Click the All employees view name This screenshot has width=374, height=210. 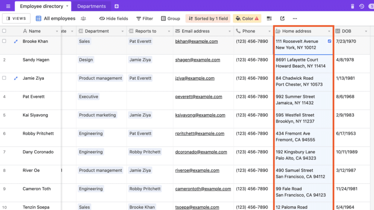tap(60, 19)
